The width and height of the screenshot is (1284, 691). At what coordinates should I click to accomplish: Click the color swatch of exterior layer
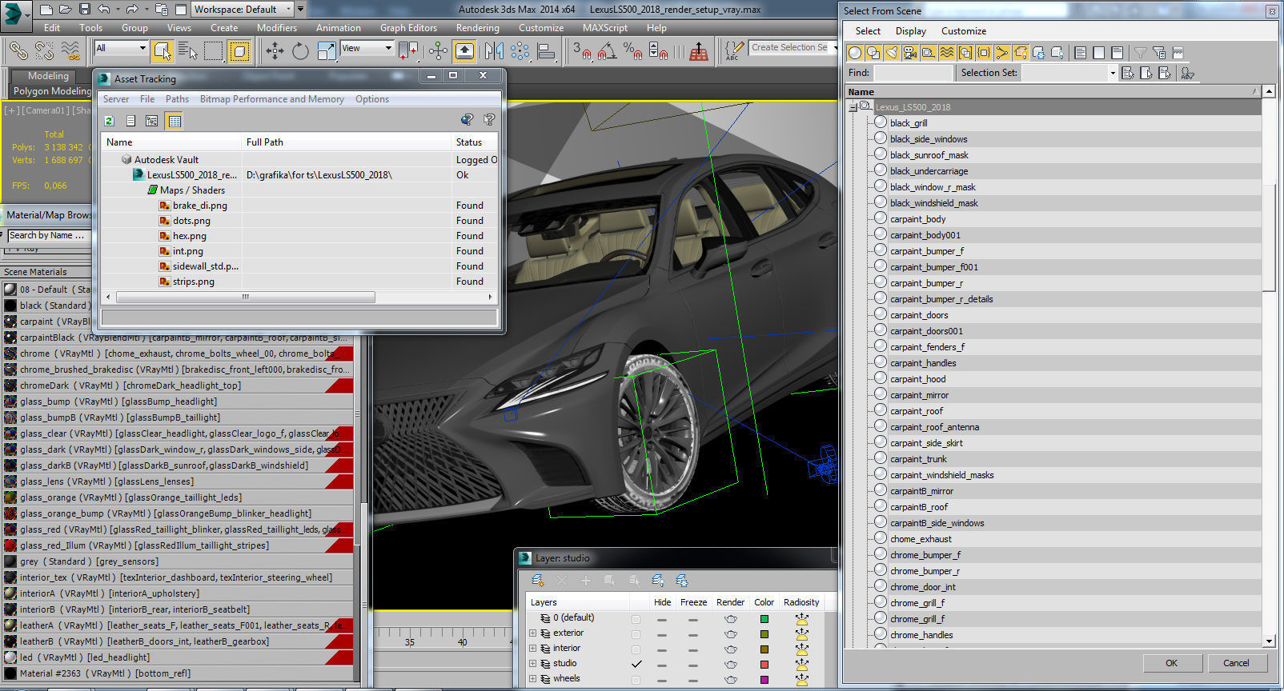click(764, 634)
